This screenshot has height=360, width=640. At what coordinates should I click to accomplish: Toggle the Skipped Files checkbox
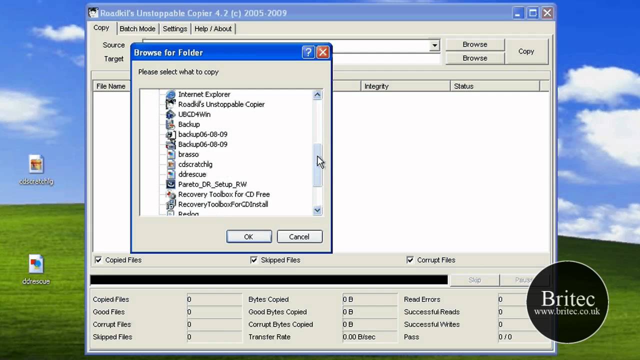tap(254, 260)
